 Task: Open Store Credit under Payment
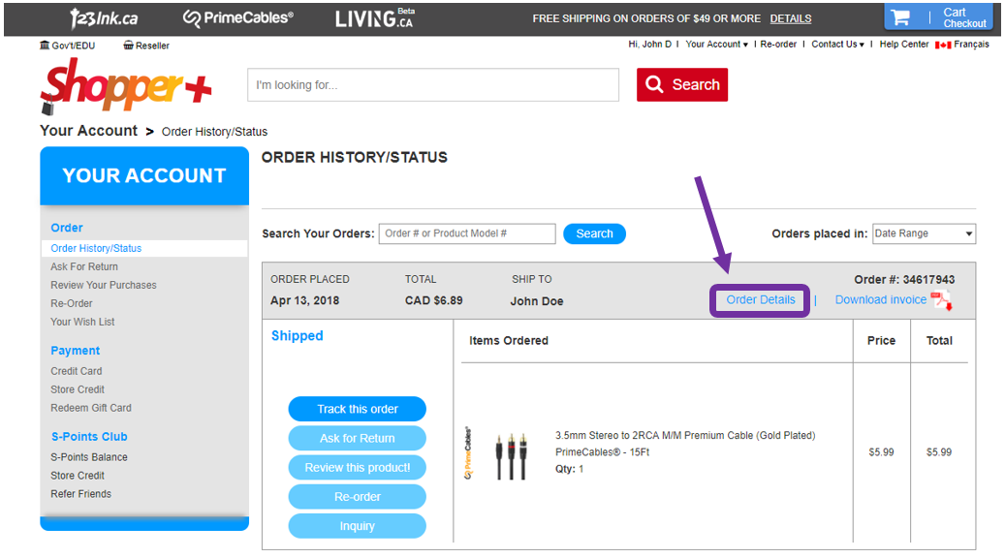coord(77,389)
